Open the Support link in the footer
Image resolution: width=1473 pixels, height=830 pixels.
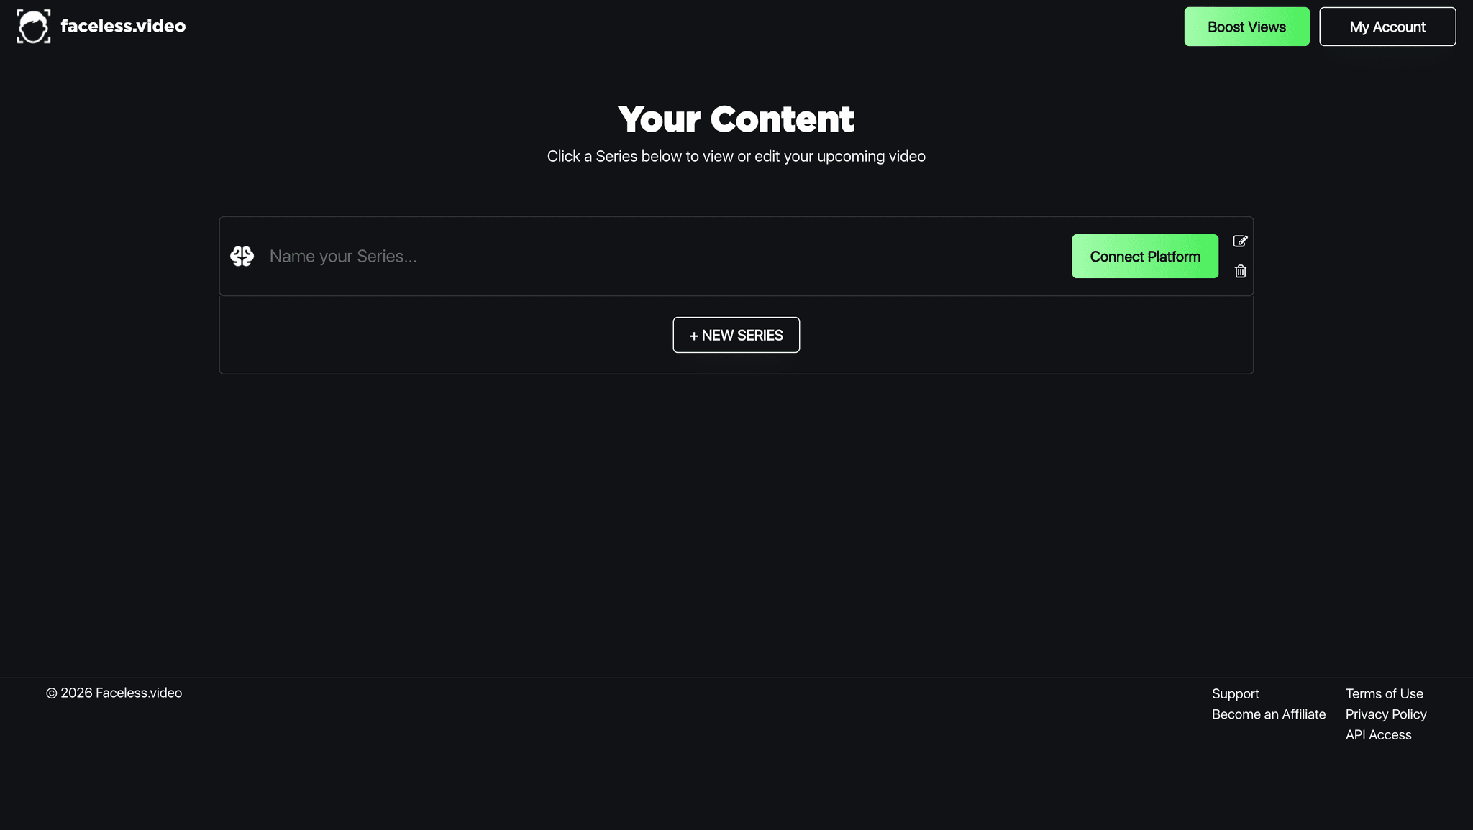click(x=1235, y=693)
